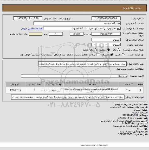Click the اطلاعات خدمات مورد نیاز heading
The width and height of the screenshot is (149, 150).
pyautogui.click(x=130, y=69)
